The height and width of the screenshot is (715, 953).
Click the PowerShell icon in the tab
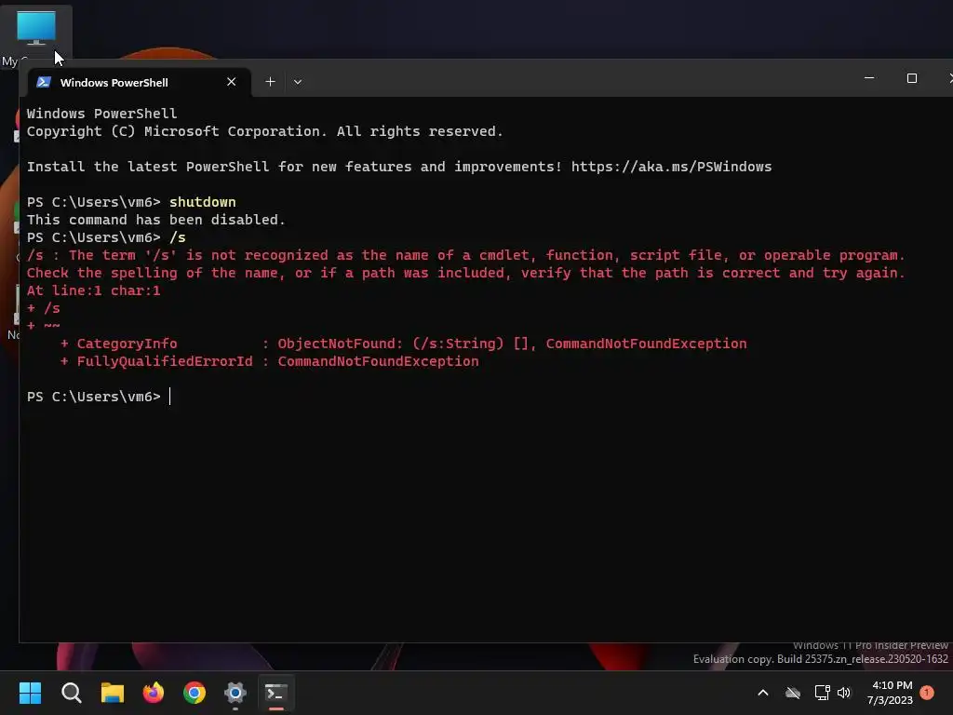(43, 82)
